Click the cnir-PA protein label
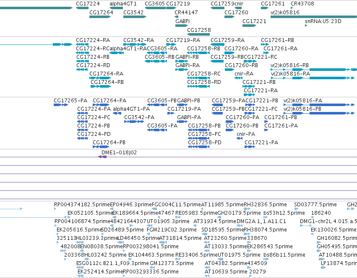The height and width of the screenshot is (278, 357). click(246, 134)
